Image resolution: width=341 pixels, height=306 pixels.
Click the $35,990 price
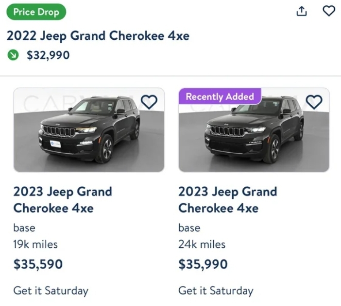(203, 264)
